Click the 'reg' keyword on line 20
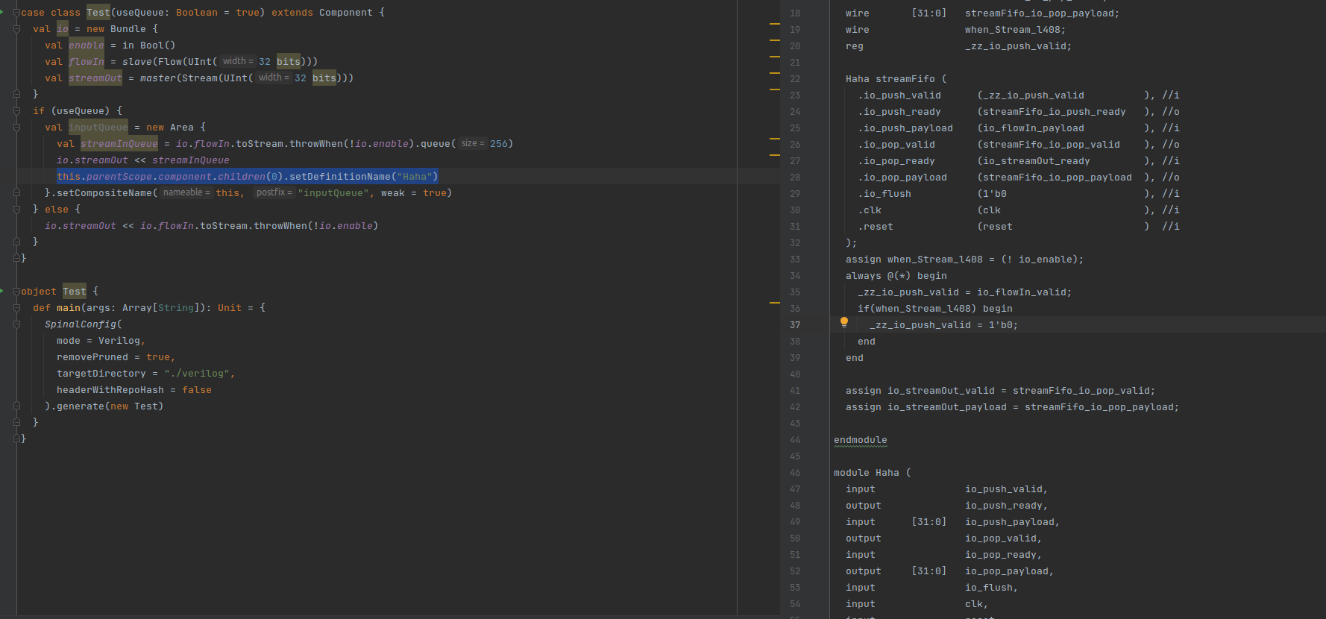Screen dimensions: 1326x619 tap(855, 46)
